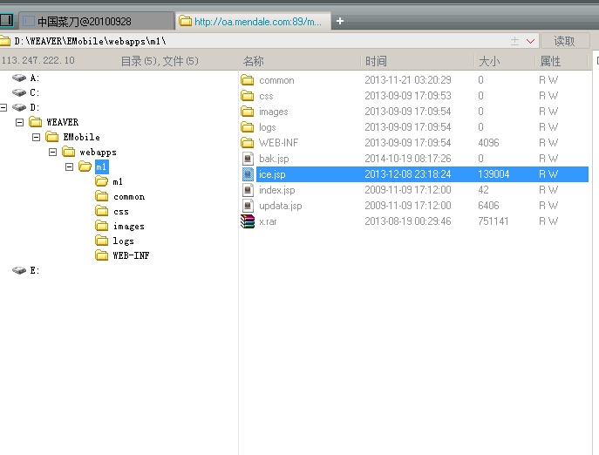599x455 pixels.
Task: Click the css folder icon in tree
Action: [x=102, y=211]
